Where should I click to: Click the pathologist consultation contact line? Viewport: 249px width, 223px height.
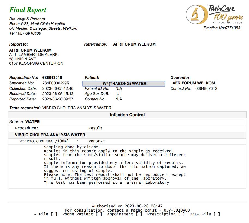127,210
